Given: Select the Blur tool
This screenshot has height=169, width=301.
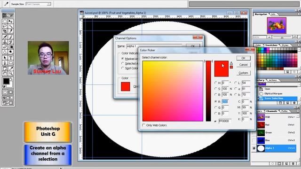Looking at the screenshot, I should click(x=5, y=52).
